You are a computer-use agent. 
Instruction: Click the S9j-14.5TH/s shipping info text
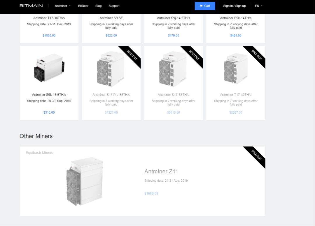tap(174, 26)
